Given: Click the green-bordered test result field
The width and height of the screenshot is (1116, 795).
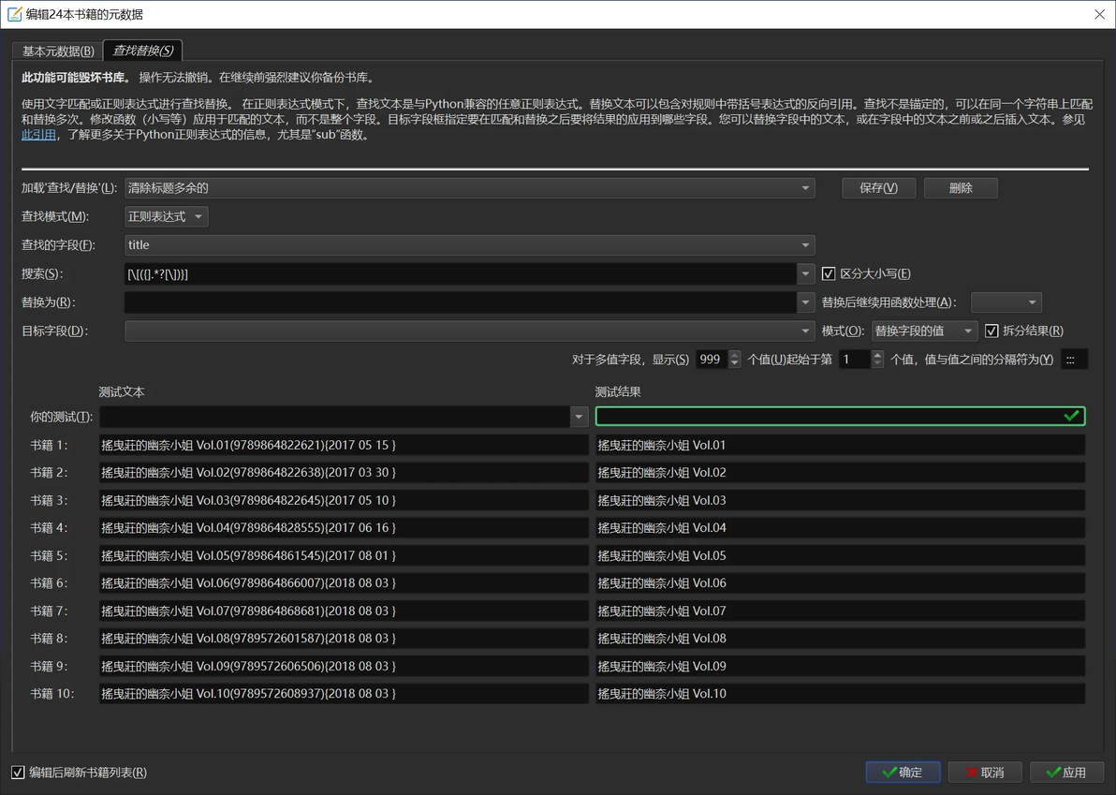Looking at the screenshot, I should 840,417.
